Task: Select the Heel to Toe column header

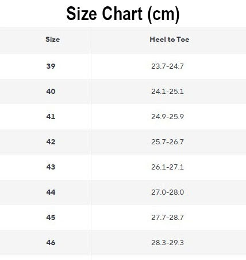Action: (x=170, y=40)
